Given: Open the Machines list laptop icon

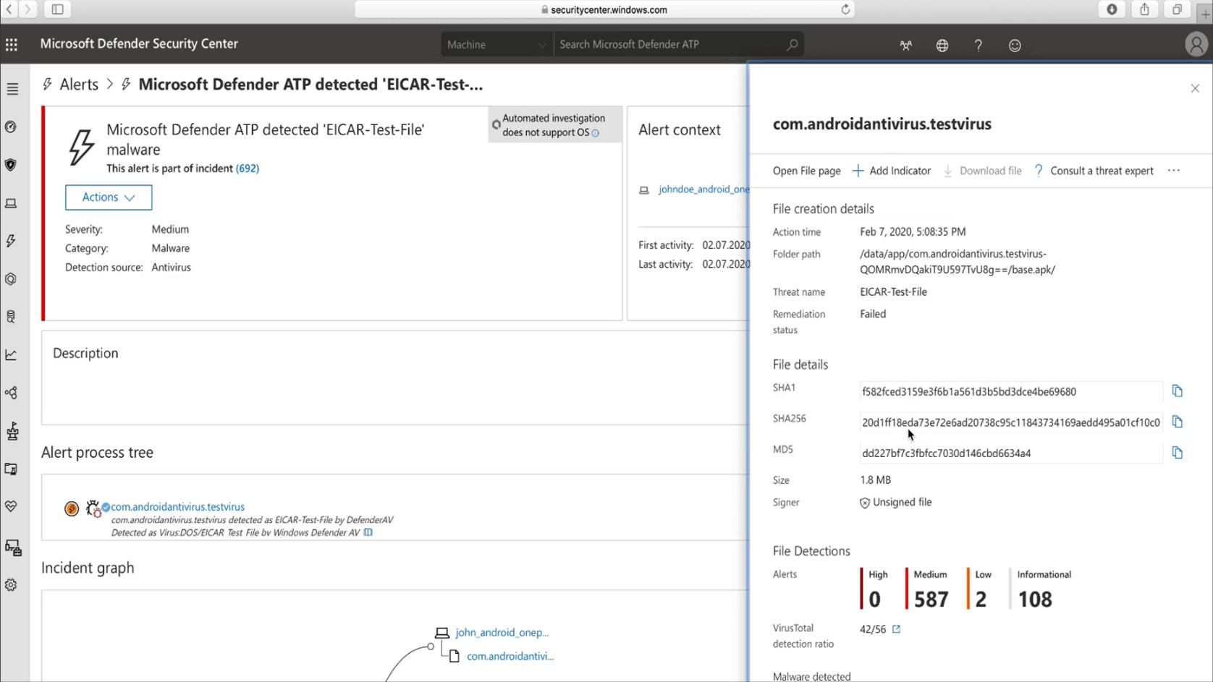Looking at the screenshot, I should pyautogui.click(x=11, y=203).
